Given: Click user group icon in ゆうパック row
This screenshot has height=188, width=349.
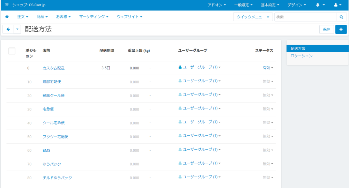Looking at the screenshot, I should 180,163.
